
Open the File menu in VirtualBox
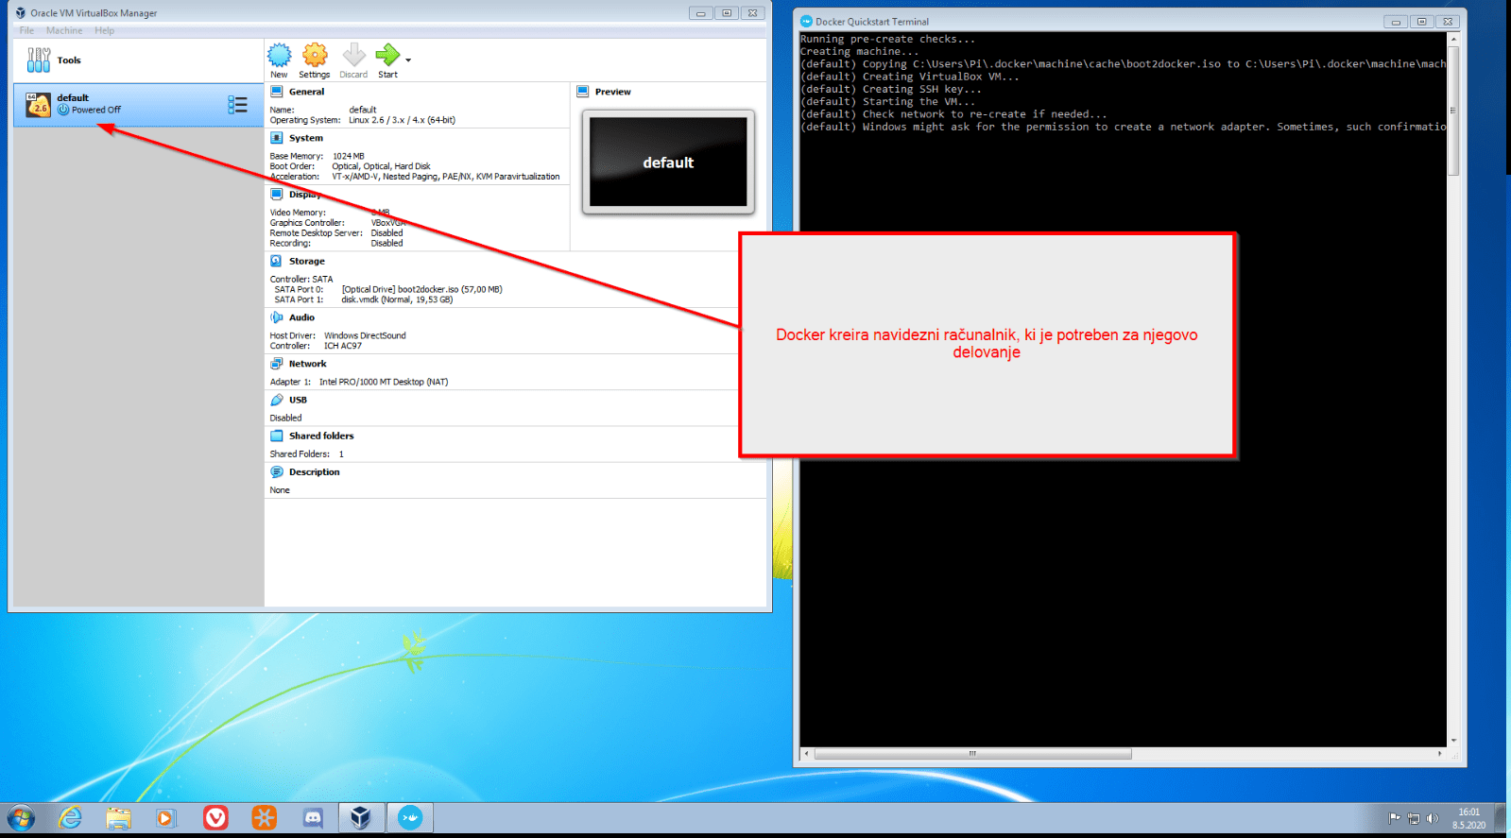point(26,30)
